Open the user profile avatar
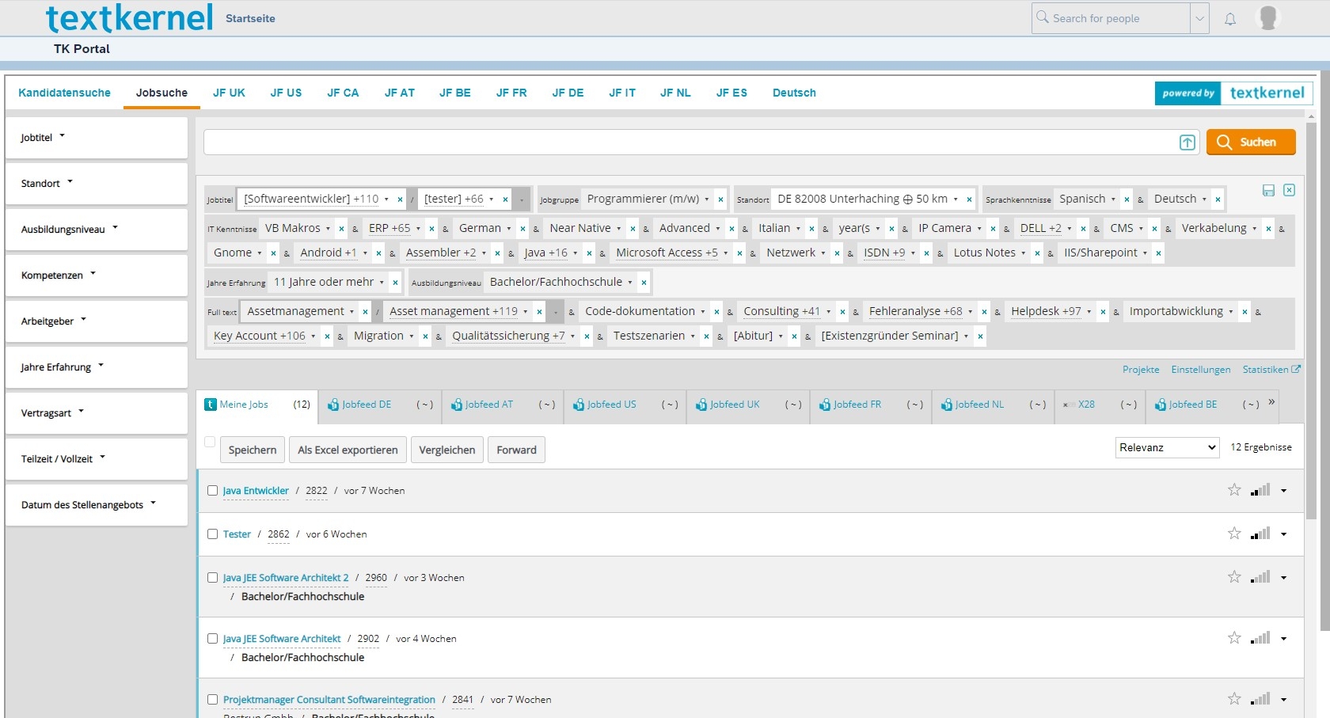Screen dimensions: 1330x718 click(x=1268, y=17)
